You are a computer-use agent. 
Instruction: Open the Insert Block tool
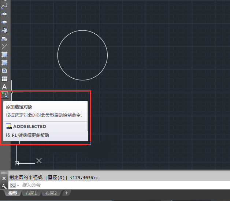(x=4, y=30)
